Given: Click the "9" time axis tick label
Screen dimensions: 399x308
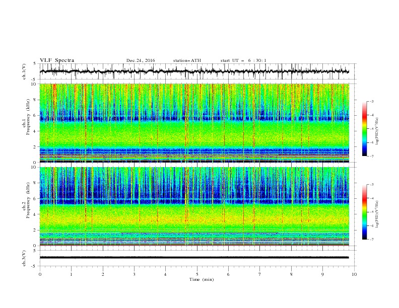Looking at the screenshot, I should [322, 274].
